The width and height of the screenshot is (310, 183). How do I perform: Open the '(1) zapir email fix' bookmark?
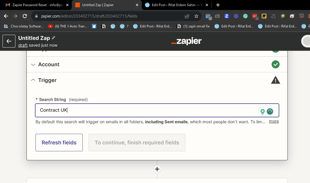click(193, 26)
